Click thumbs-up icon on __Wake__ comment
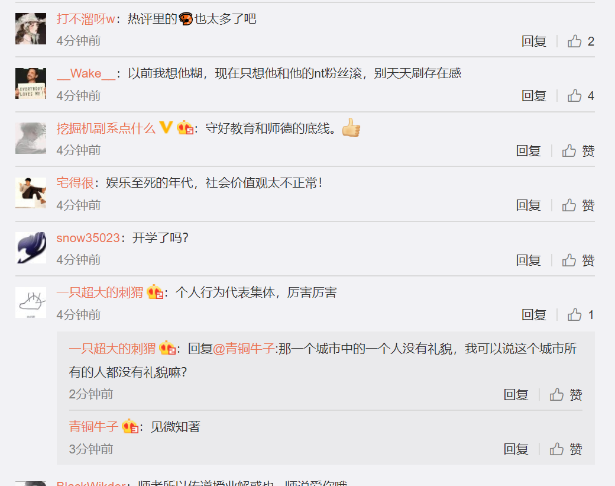Image resolution: width=615 pixels, height=486 pixels. pos(575,95)
